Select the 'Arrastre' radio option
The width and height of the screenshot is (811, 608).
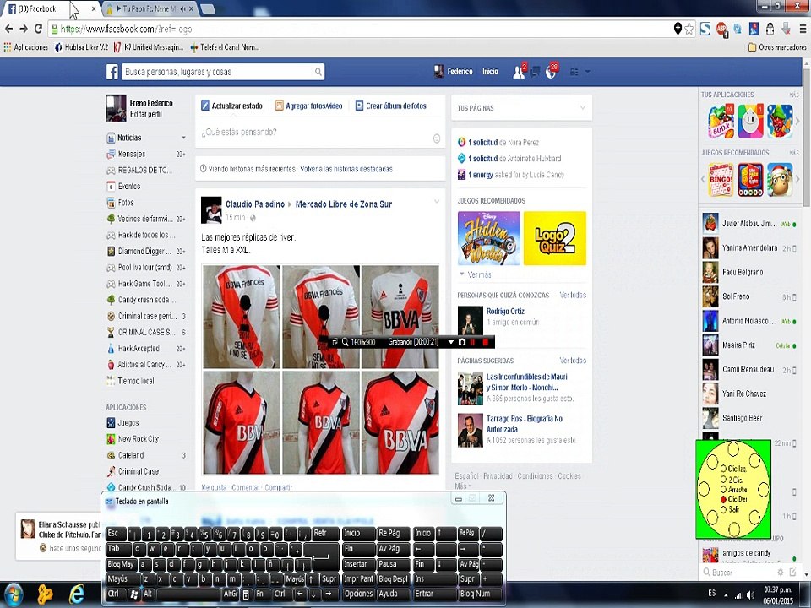[724, 489]
